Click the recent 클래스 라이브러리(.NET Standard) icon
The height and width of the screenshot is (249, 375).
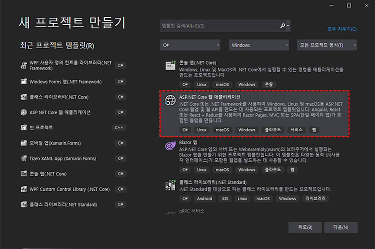click(23, 204)
